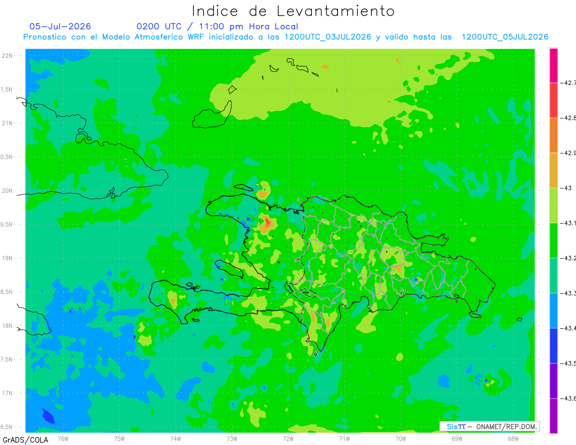Click the legend value "-42.8"
Viewport: 576px width, 445px height.
click(568, 118)
